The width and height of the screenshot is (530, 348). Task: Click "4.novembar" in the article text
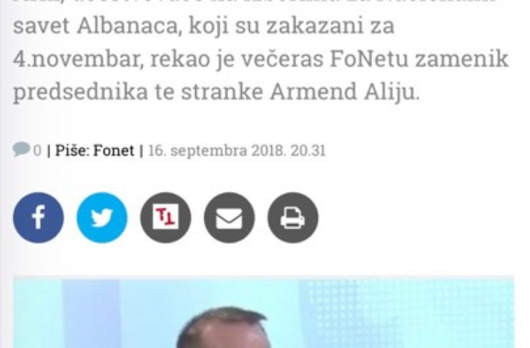(x=77, y=59)
